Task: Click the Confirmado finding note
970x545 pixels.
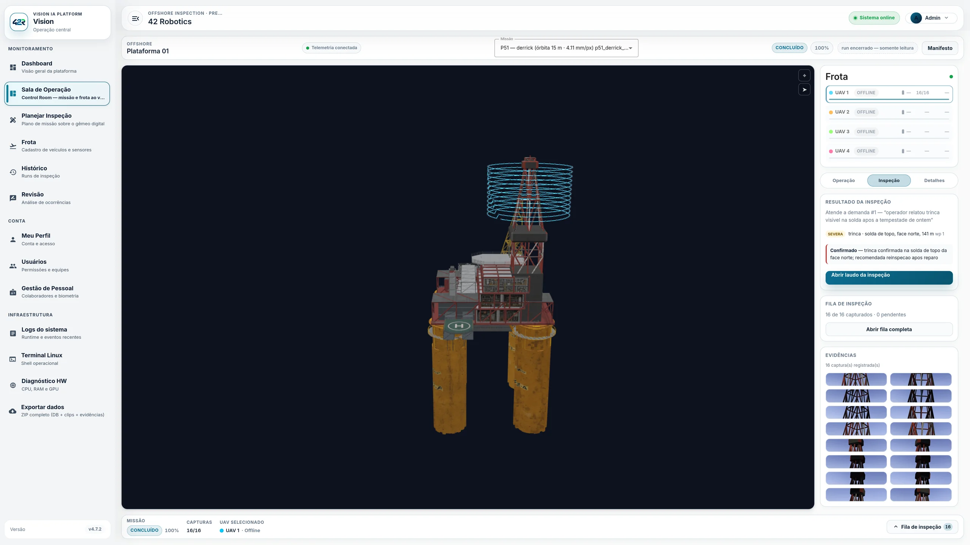Action: (x=889, y=254)
